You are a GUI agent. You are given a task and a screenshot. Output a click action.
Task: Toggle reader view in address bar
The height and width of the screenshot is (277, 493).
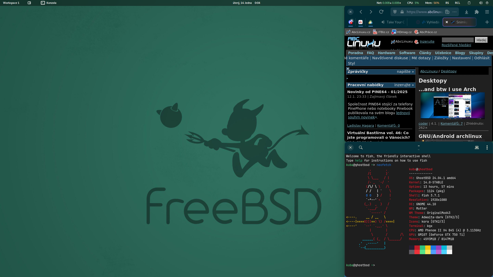pos(447,12)
